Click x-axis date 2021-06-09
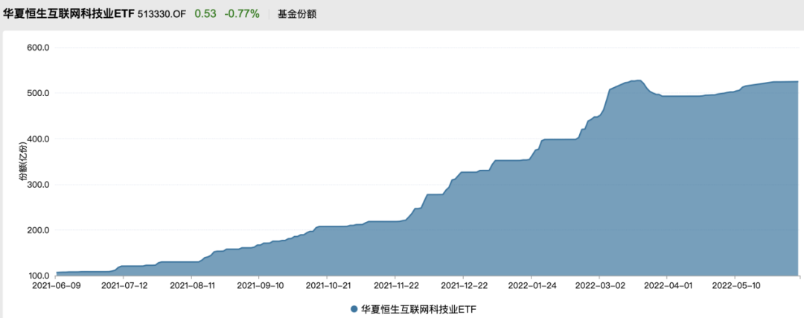This screenshot has width=804, height=318. pyautogui.click(x=56, y=284)
